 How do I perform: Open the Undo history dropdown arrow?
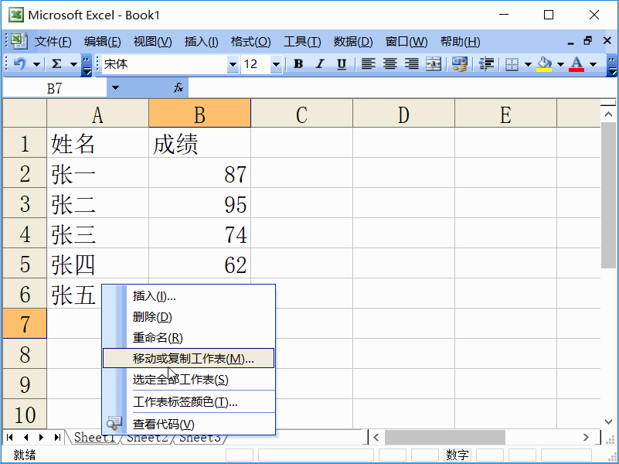(x=36, y=64)
